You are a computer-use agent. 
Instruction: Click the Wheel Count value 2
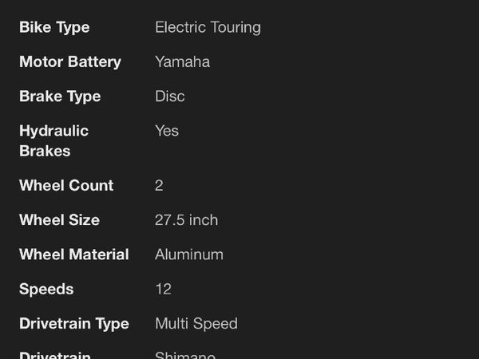tap(159, 186)
